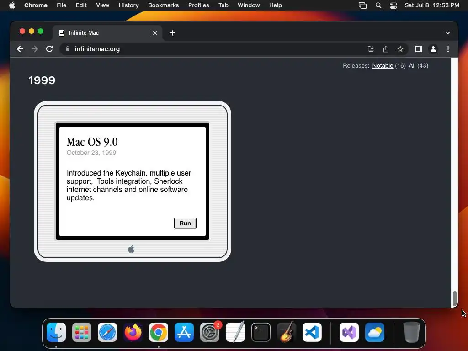The height and width of the screenshot is (351, 468).
Task: Open the Notable releases filter link
Action: [x=383, y=66]
